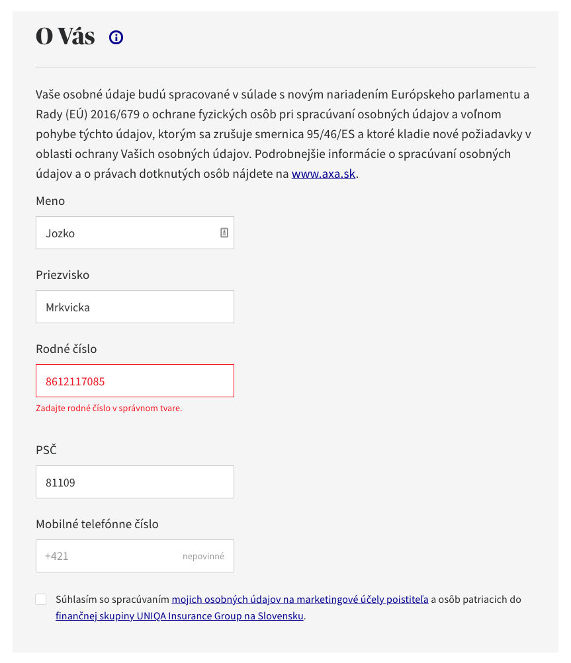Click the PSČ field showing 81109
571x663 pixels.
tap(135, 482)
